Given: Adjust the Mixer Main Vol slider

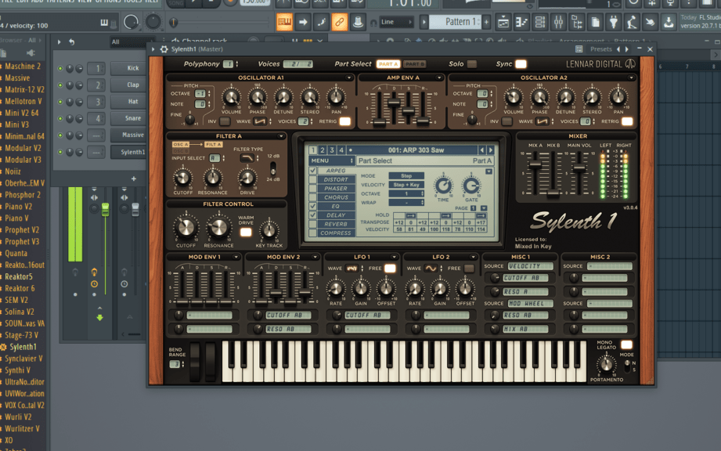Looking at the screenshot, I should pos(579,168).
